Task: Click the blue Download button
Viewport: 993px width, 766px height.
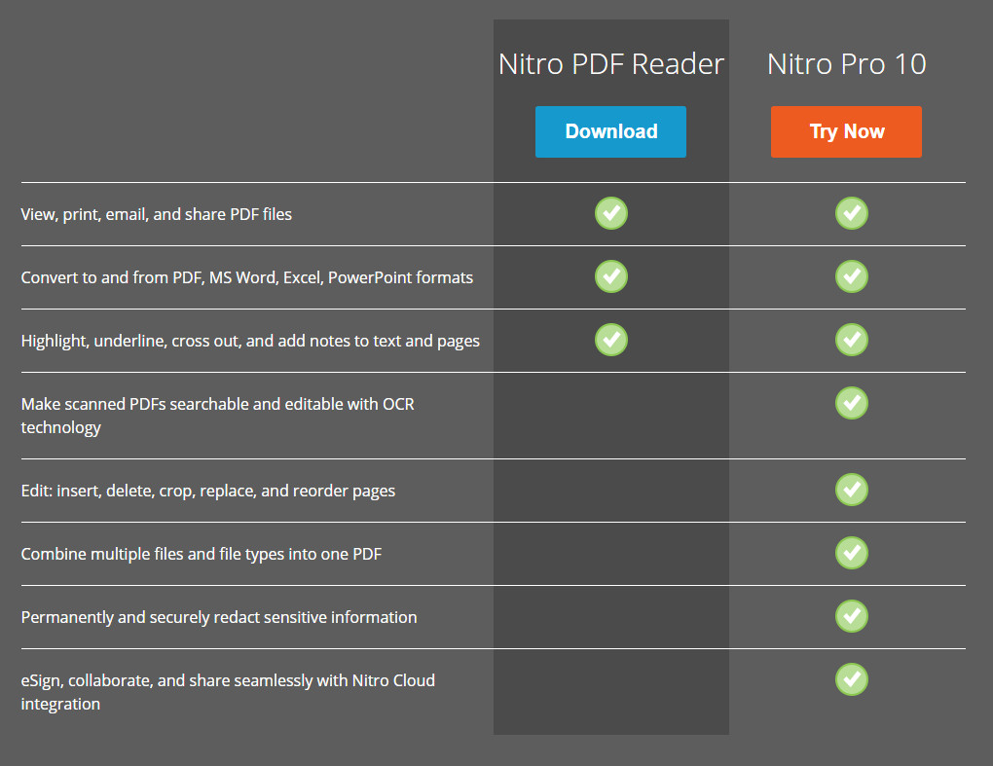Action: coord(610,131)
